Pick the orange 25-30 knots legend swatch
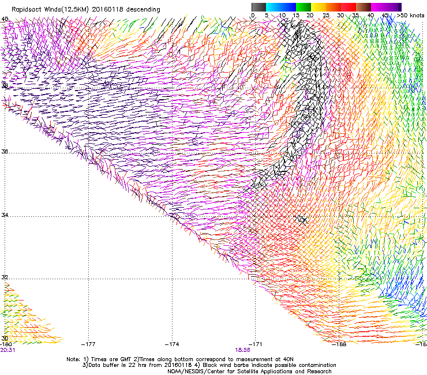 point(334,7)
